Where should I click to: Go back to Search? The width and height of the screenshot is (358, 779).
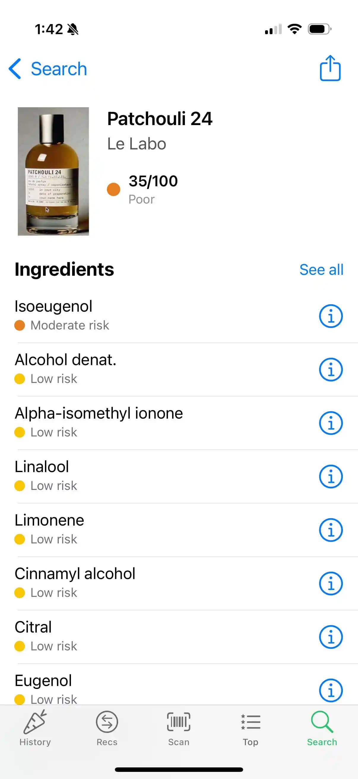(48, 69)
